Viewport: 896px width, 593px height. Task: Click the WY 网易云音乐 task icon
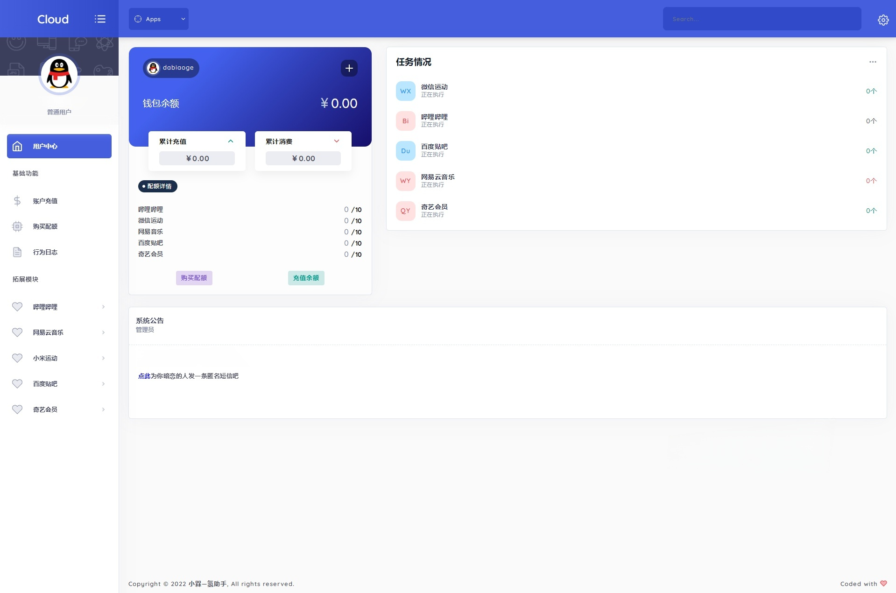[x=405, y=181]
